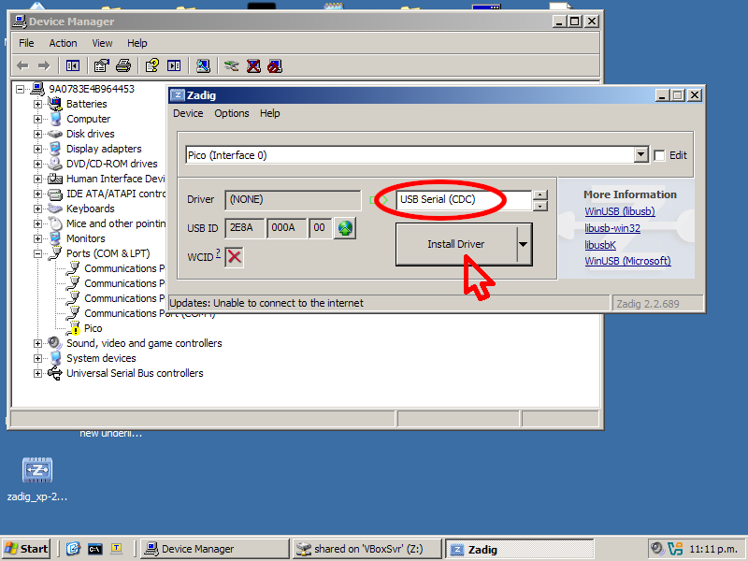This screenshot has width=748, height=561.
Task: Click the Print toolbar icon in Device Manager
Action: 122,65
